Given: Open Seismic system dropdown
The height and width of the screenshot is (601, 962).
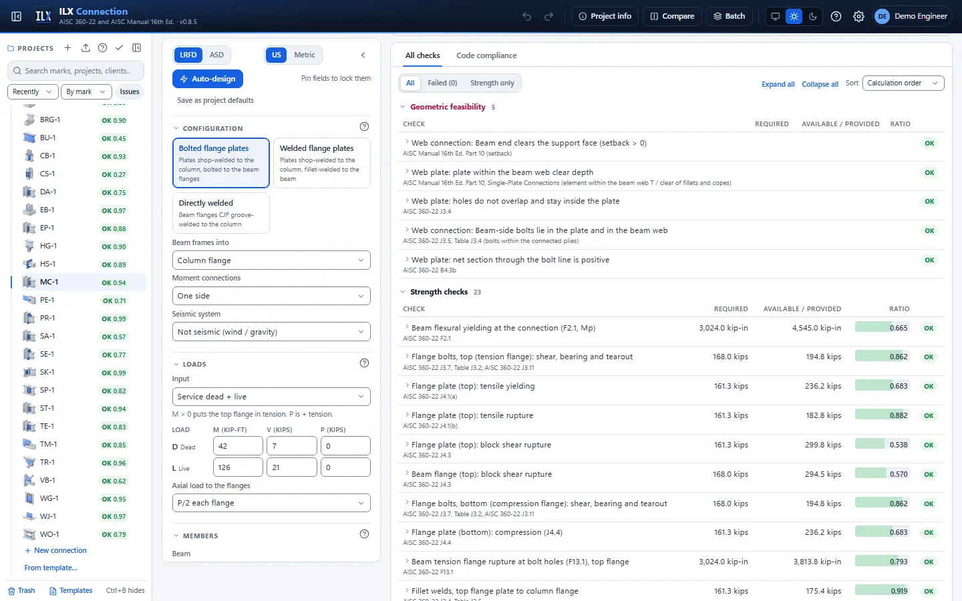Looking at the screenshot, I should click(271, 332).
